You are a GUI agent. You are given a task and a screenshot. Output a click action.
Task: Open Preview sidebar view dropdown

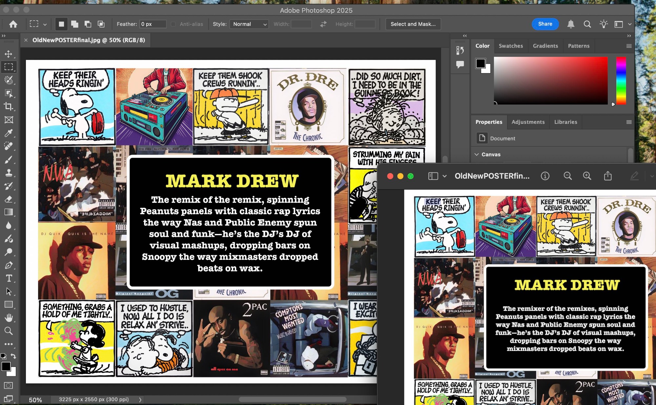point(444,176)
